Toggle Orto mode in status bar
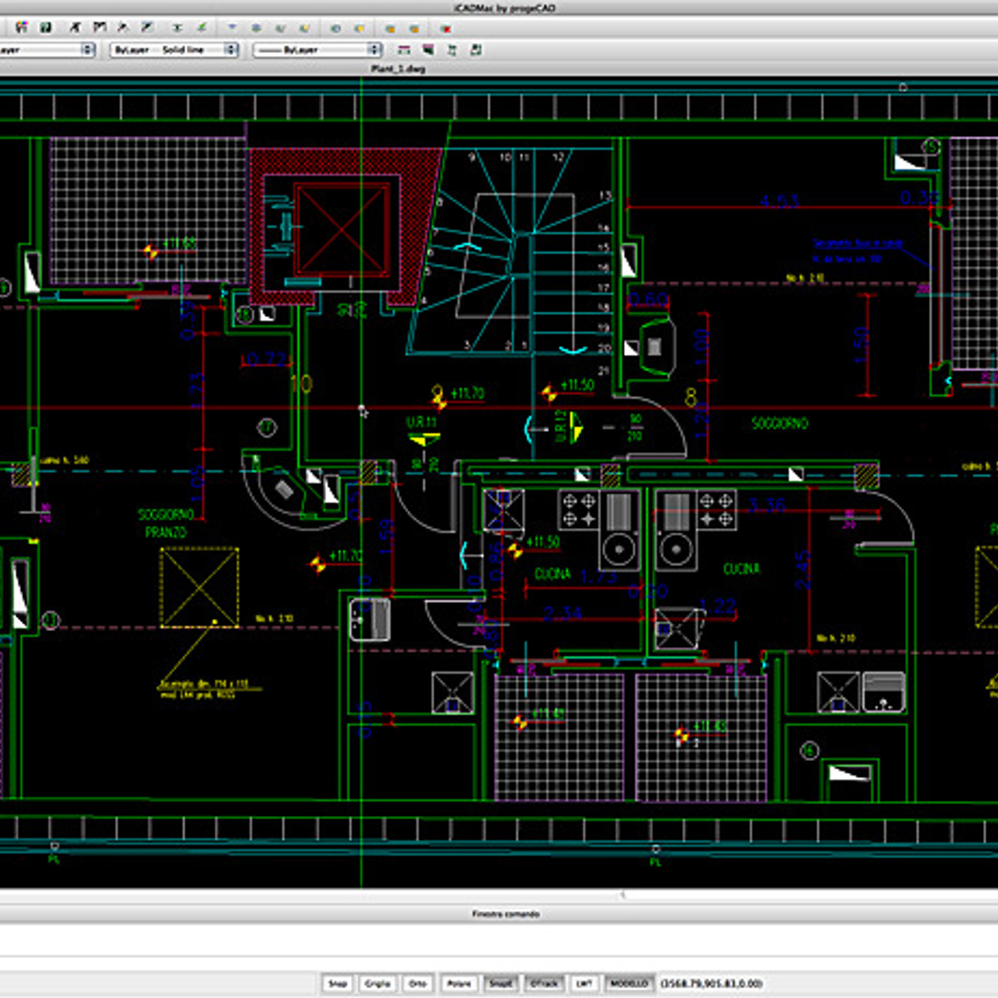The width and height of the screenshot is (998, 998). [x=417, y=983]
